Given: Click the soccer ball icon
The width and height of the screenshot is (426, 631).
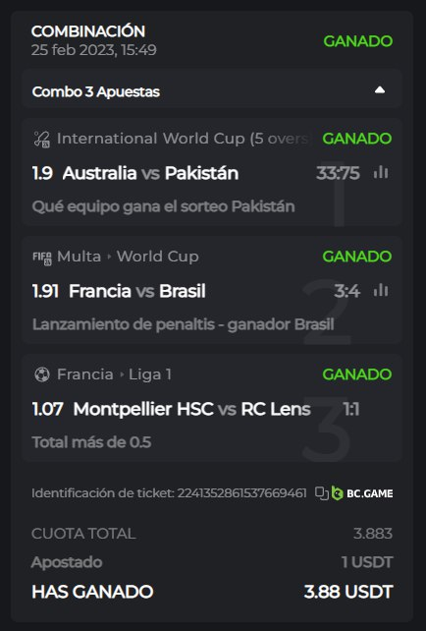Looking at the screenshot, I should pos(42,374).
